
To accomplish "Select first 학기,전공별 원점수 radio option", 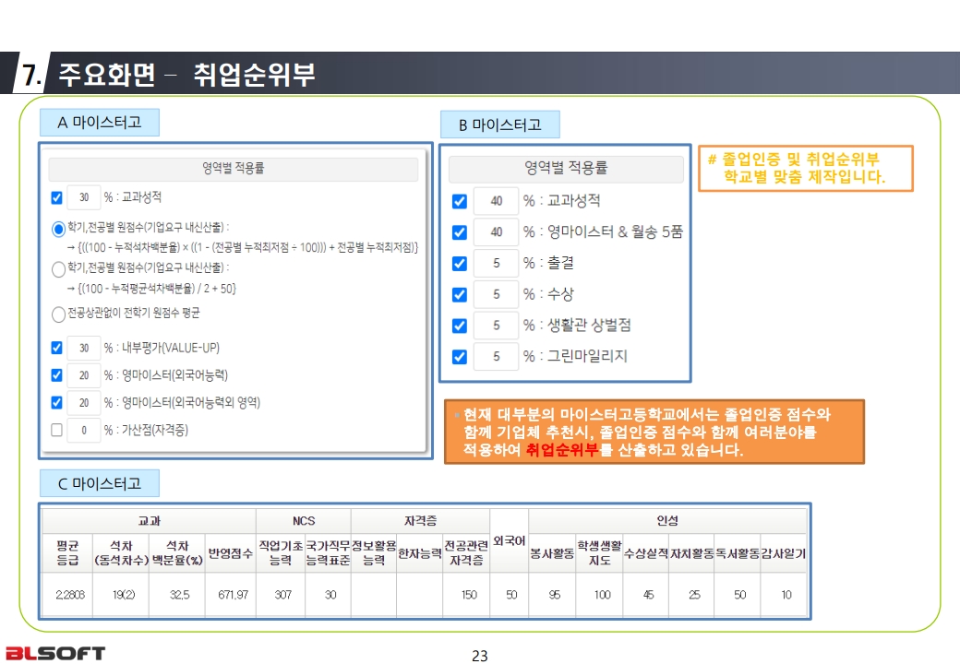I will pyautogui.click(x=59, y=228).
